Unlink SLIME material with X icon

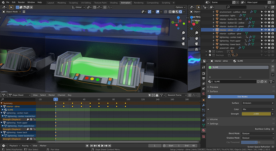click(266, 82)
